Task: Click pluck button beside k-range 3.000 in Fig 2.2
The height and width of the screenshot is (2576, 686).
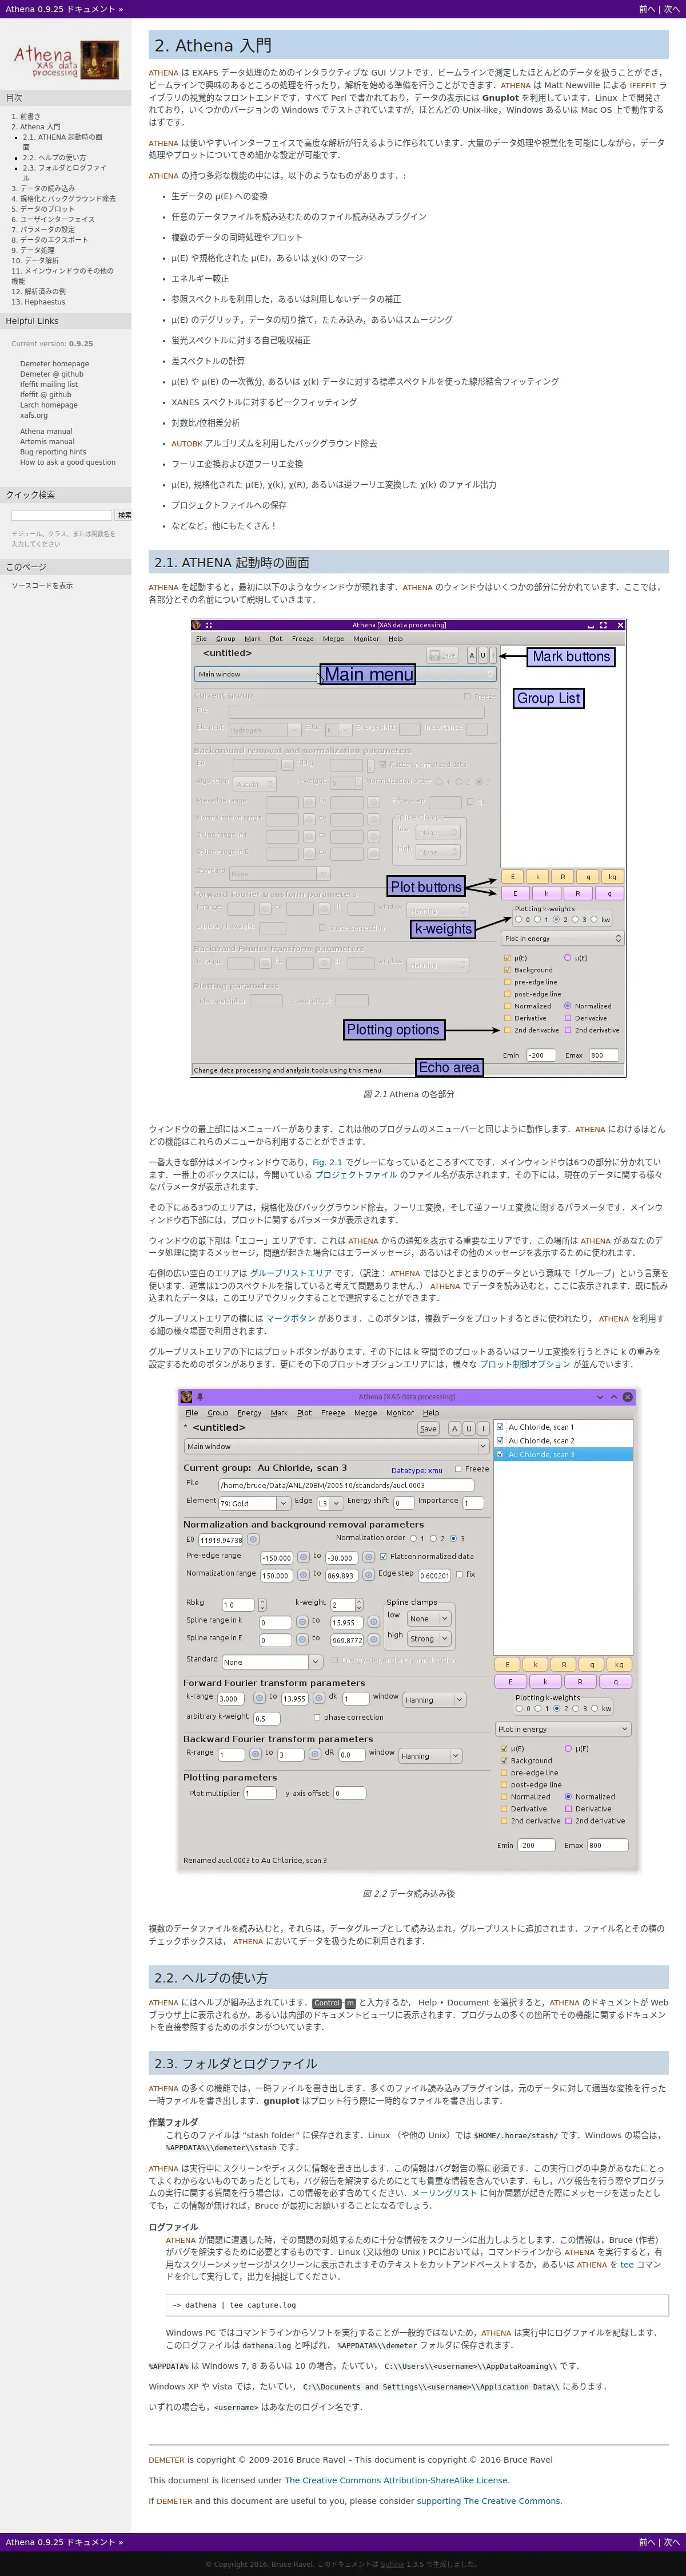Action: [x=258, y=1697]
